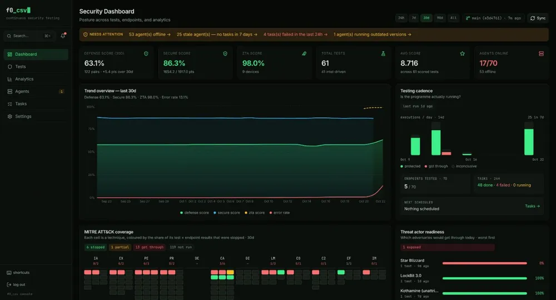This screenshot has width=556, height=300.
Task: Click the 63.1% defense score value
Action: (95, 63)
